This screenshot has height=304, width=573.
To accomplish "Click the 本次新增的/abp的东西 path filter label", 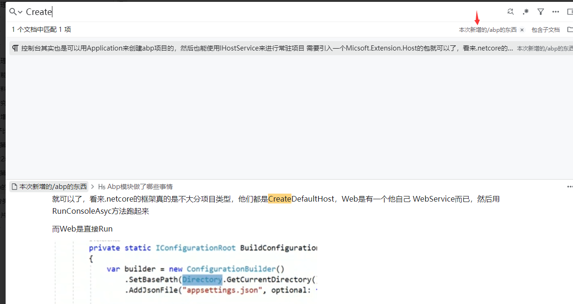I will coord(488,29).
